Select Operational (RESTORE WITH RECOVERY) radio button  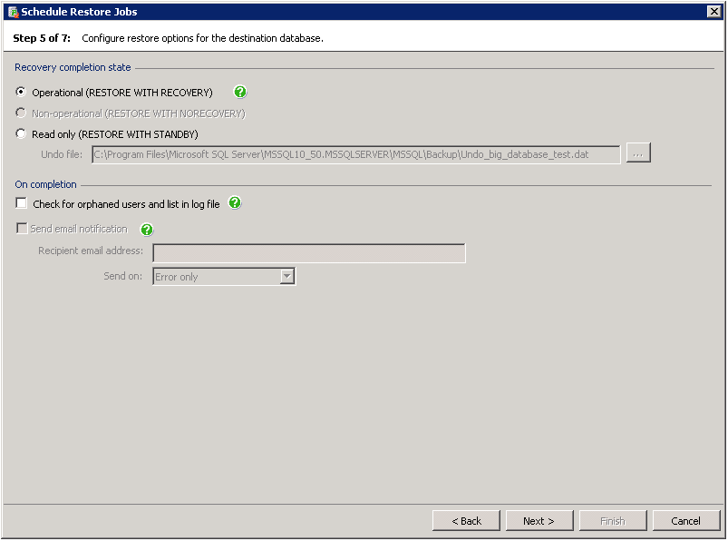21,92
